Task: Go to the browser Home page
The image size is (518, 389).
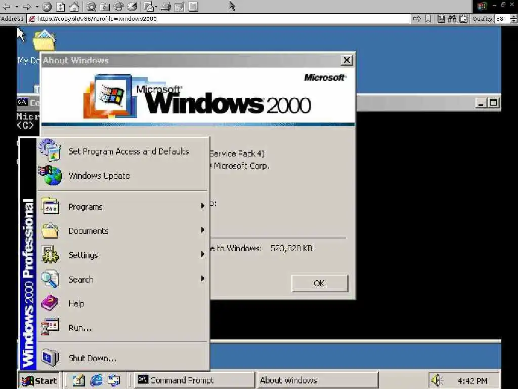Action: pyautogui.click(x=74, y=6)
